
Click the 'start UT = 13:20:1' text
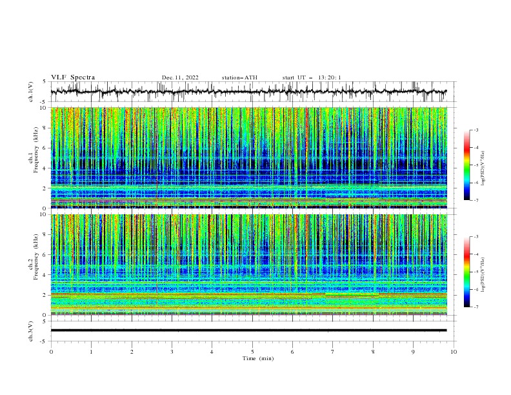312,77
